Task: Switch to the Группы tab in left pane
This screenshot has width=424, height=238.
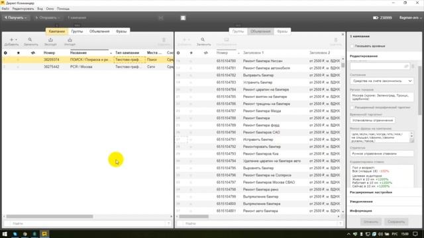Action: [x=77, y=31]
